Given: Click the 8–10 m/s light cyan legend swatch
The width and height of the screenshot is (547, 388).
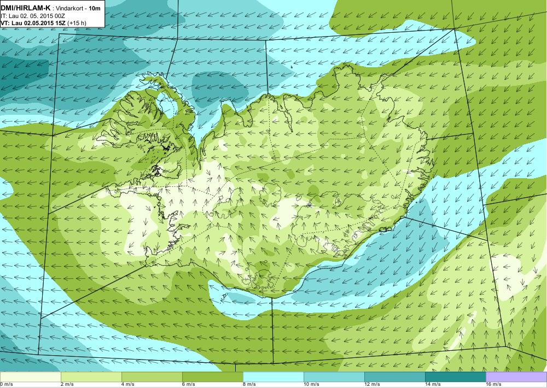Looking at the screenshot, I should point(273,377).
